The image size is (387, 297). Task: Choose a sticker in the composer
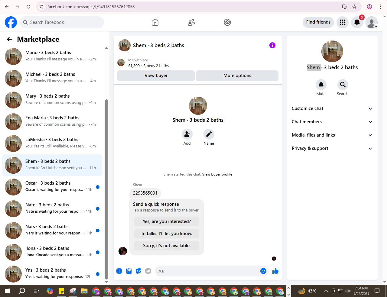tap(138, 271)
